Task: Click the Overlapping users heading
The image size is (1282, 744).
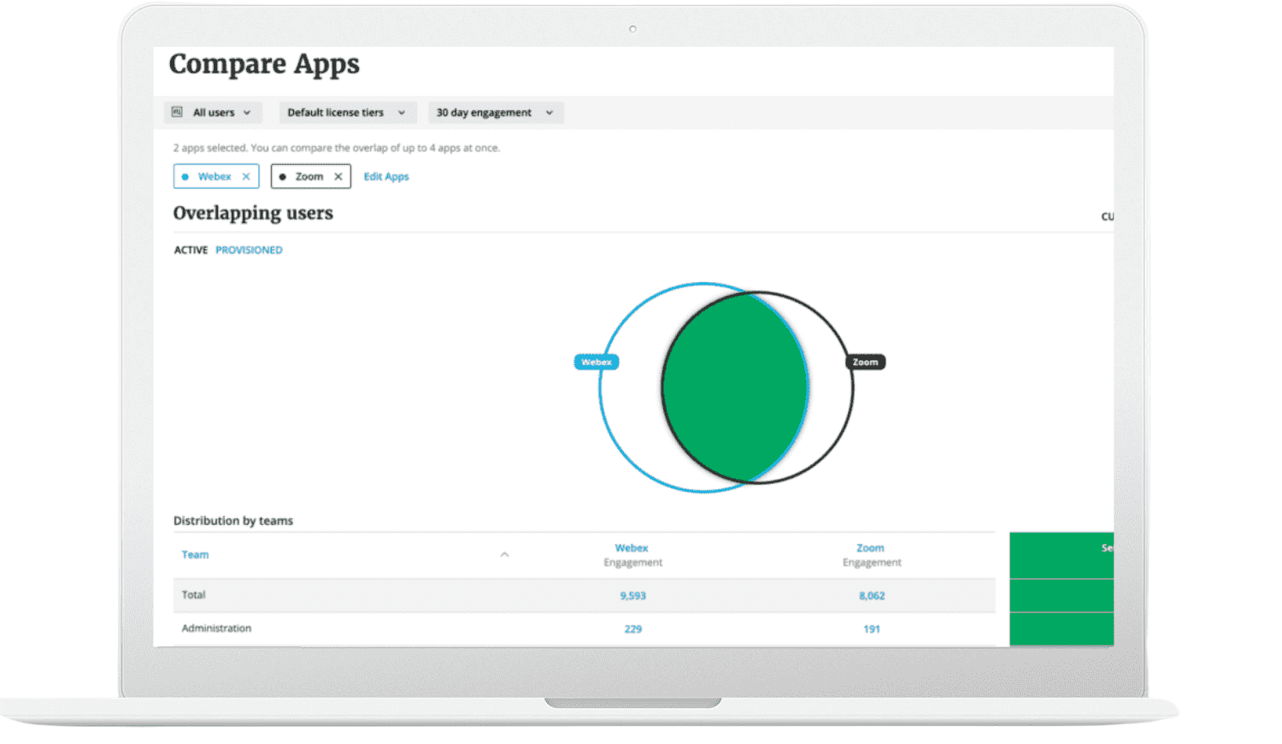Action: [x=253, y=214]
